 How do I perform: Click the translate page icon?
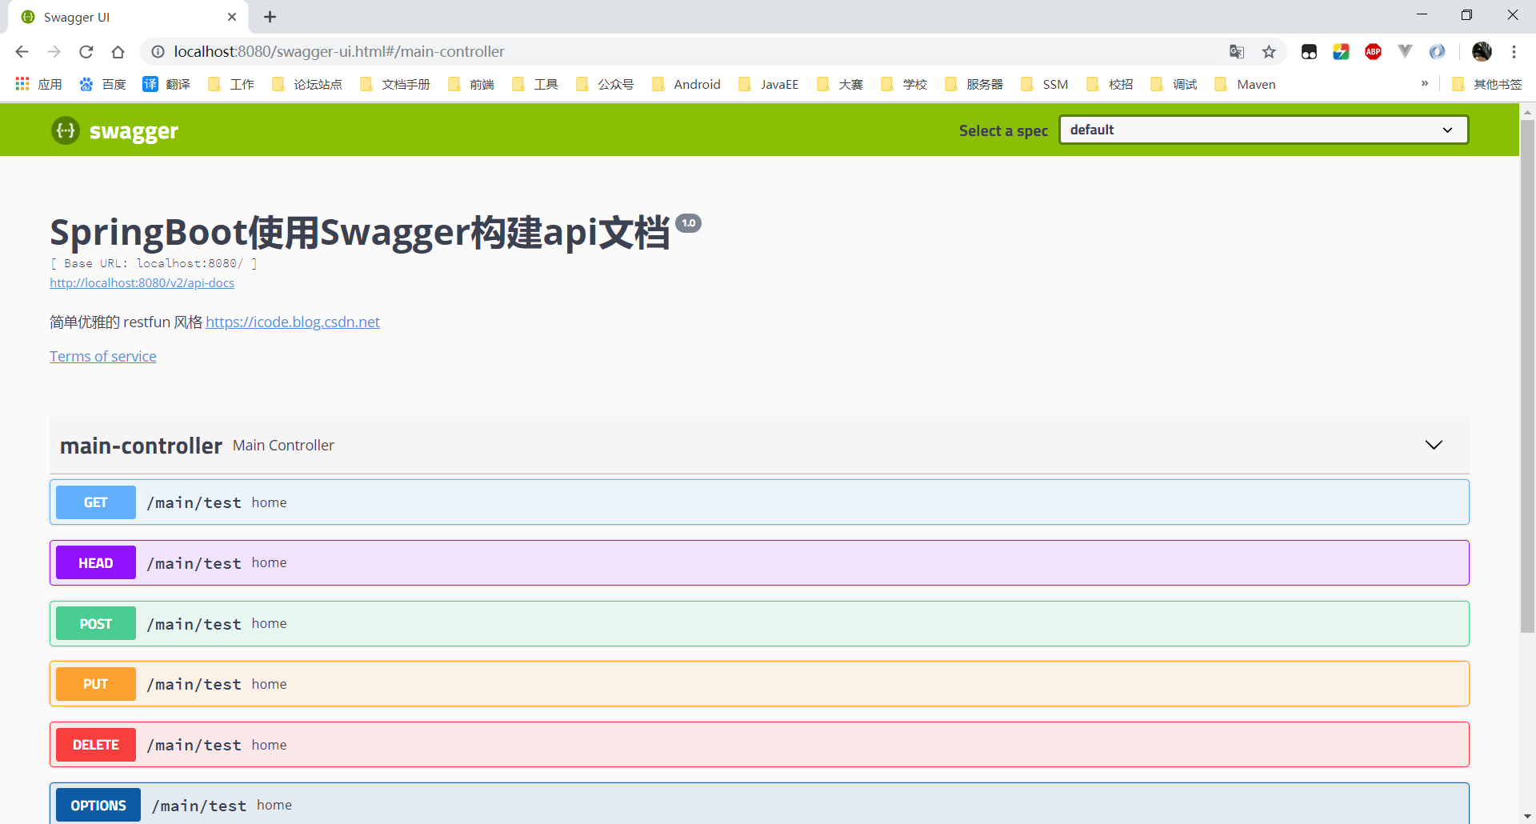(x=1237, y=52)
